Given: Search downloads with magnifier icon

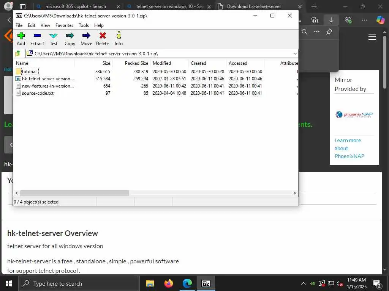Looking at the screenshot, I should tap(305, 32).
